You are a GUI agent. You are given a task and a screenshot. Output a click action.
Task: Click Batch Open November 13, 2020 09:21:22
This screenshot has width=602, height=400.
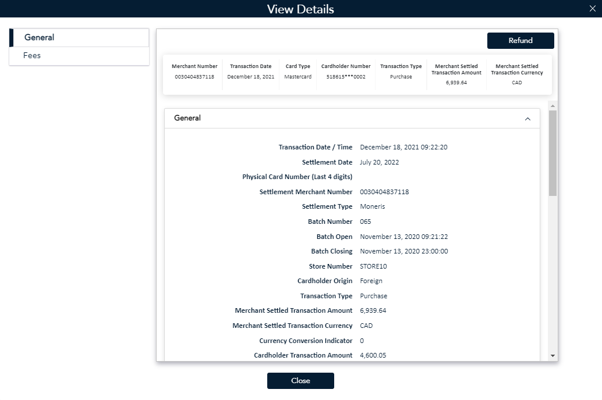404,237
